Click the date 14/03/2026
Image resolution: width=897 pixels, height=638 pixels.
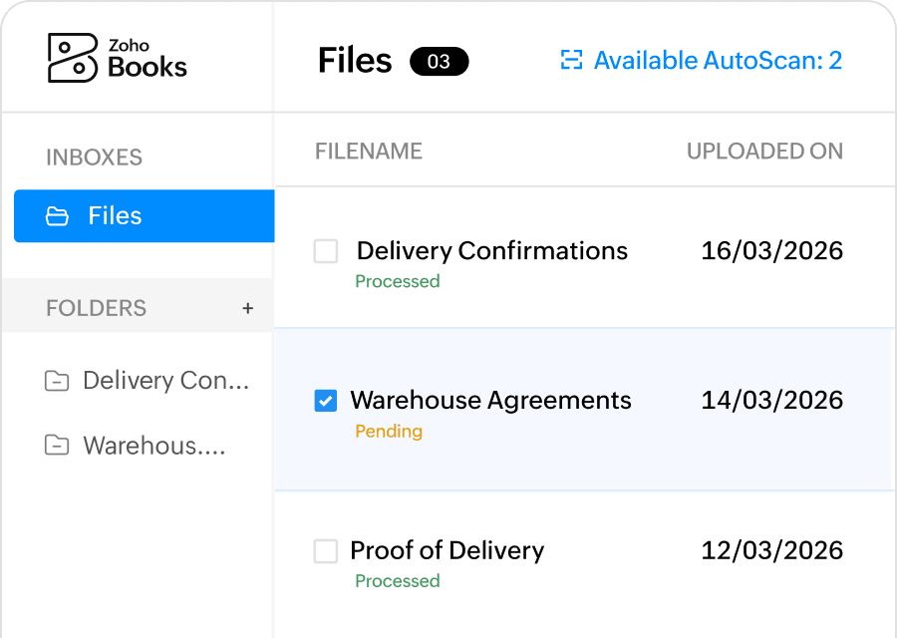pos(772,400)
